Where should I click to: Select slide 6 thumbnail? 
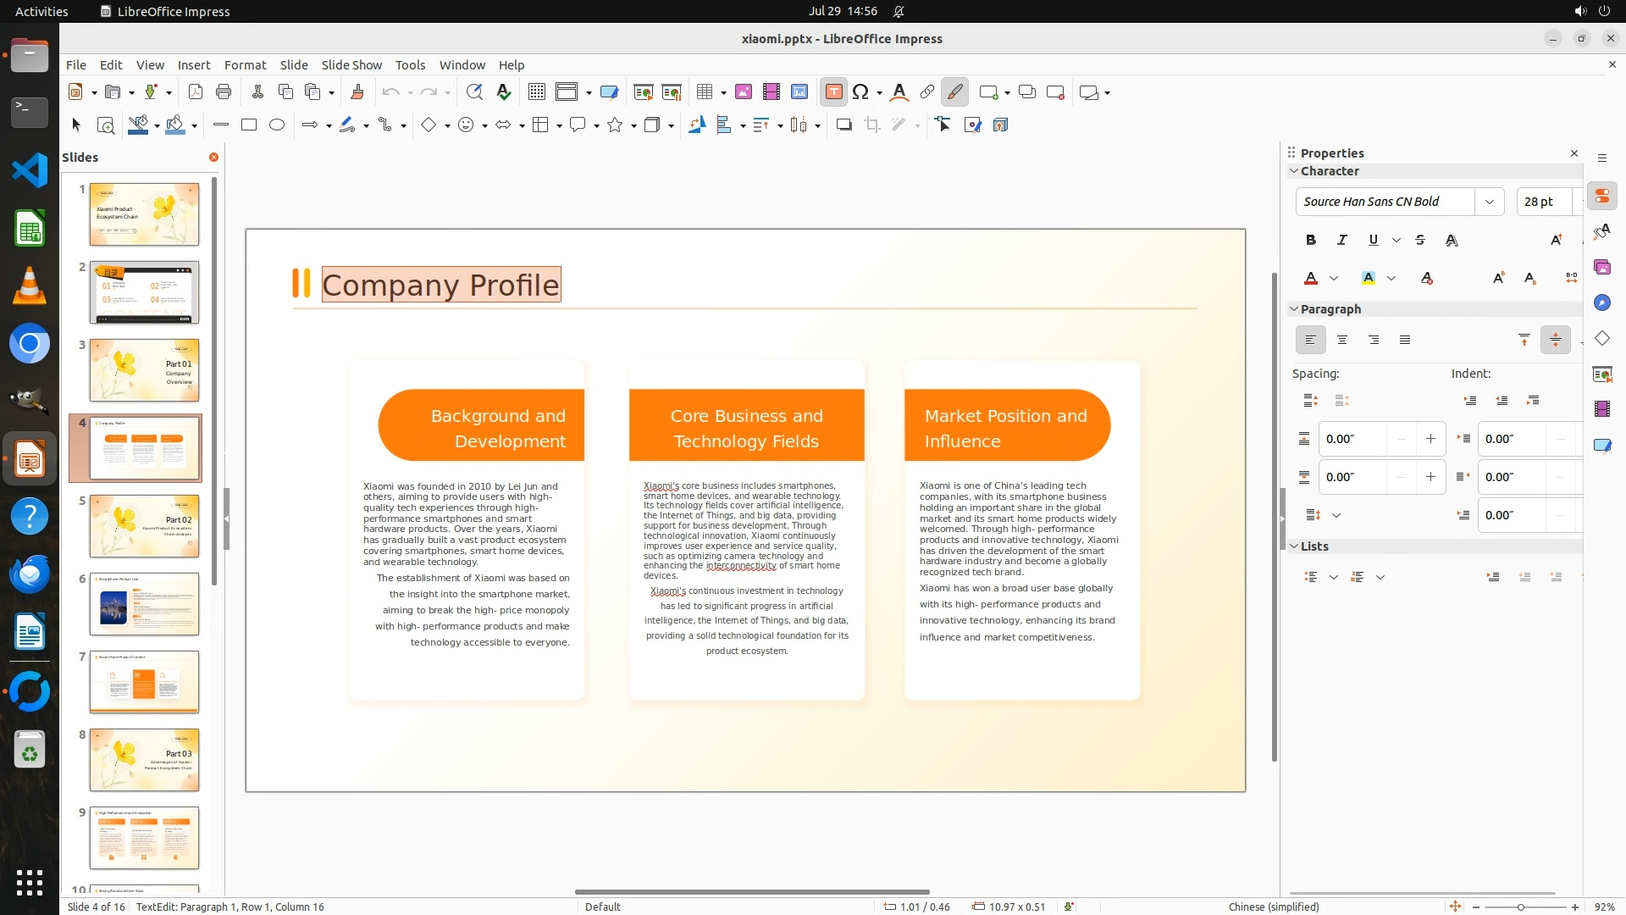tap(144, 604)
